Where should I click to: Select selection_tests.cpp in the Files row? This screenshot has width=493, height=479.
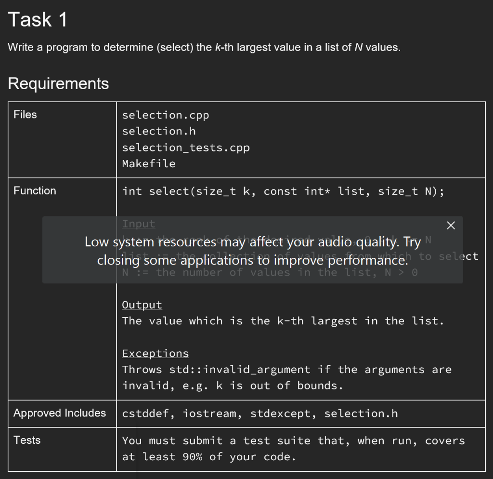coord(186,147)
